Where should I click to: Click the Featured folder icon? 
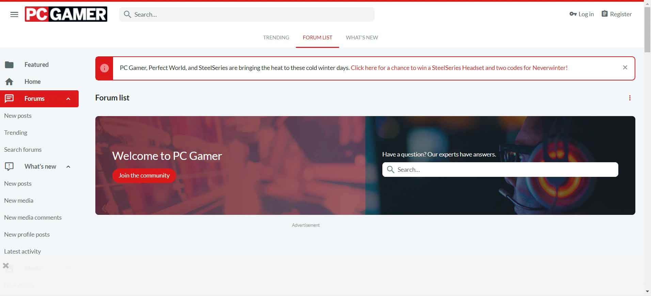point(9,64)
